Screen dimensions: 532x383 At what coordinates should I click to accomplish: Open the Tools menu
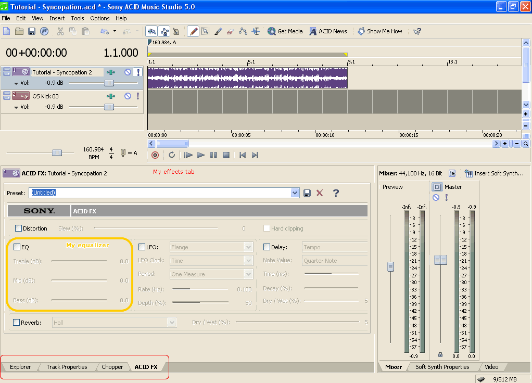click(x=78, y=18)
